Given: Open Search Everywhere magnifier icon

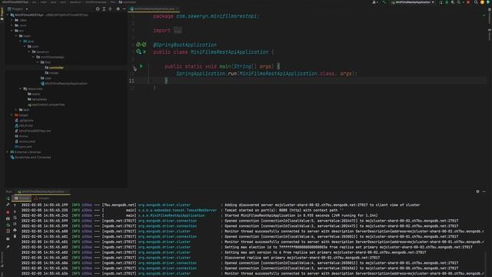Looking at the screenshot, I should (476, 2).
